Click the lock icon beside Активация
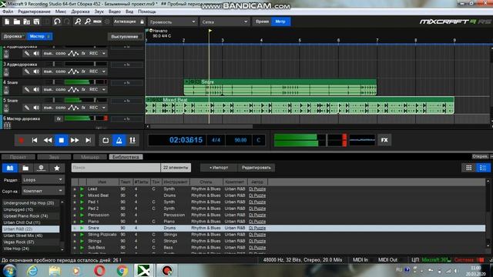493x277 pixels. pos(142,22)
